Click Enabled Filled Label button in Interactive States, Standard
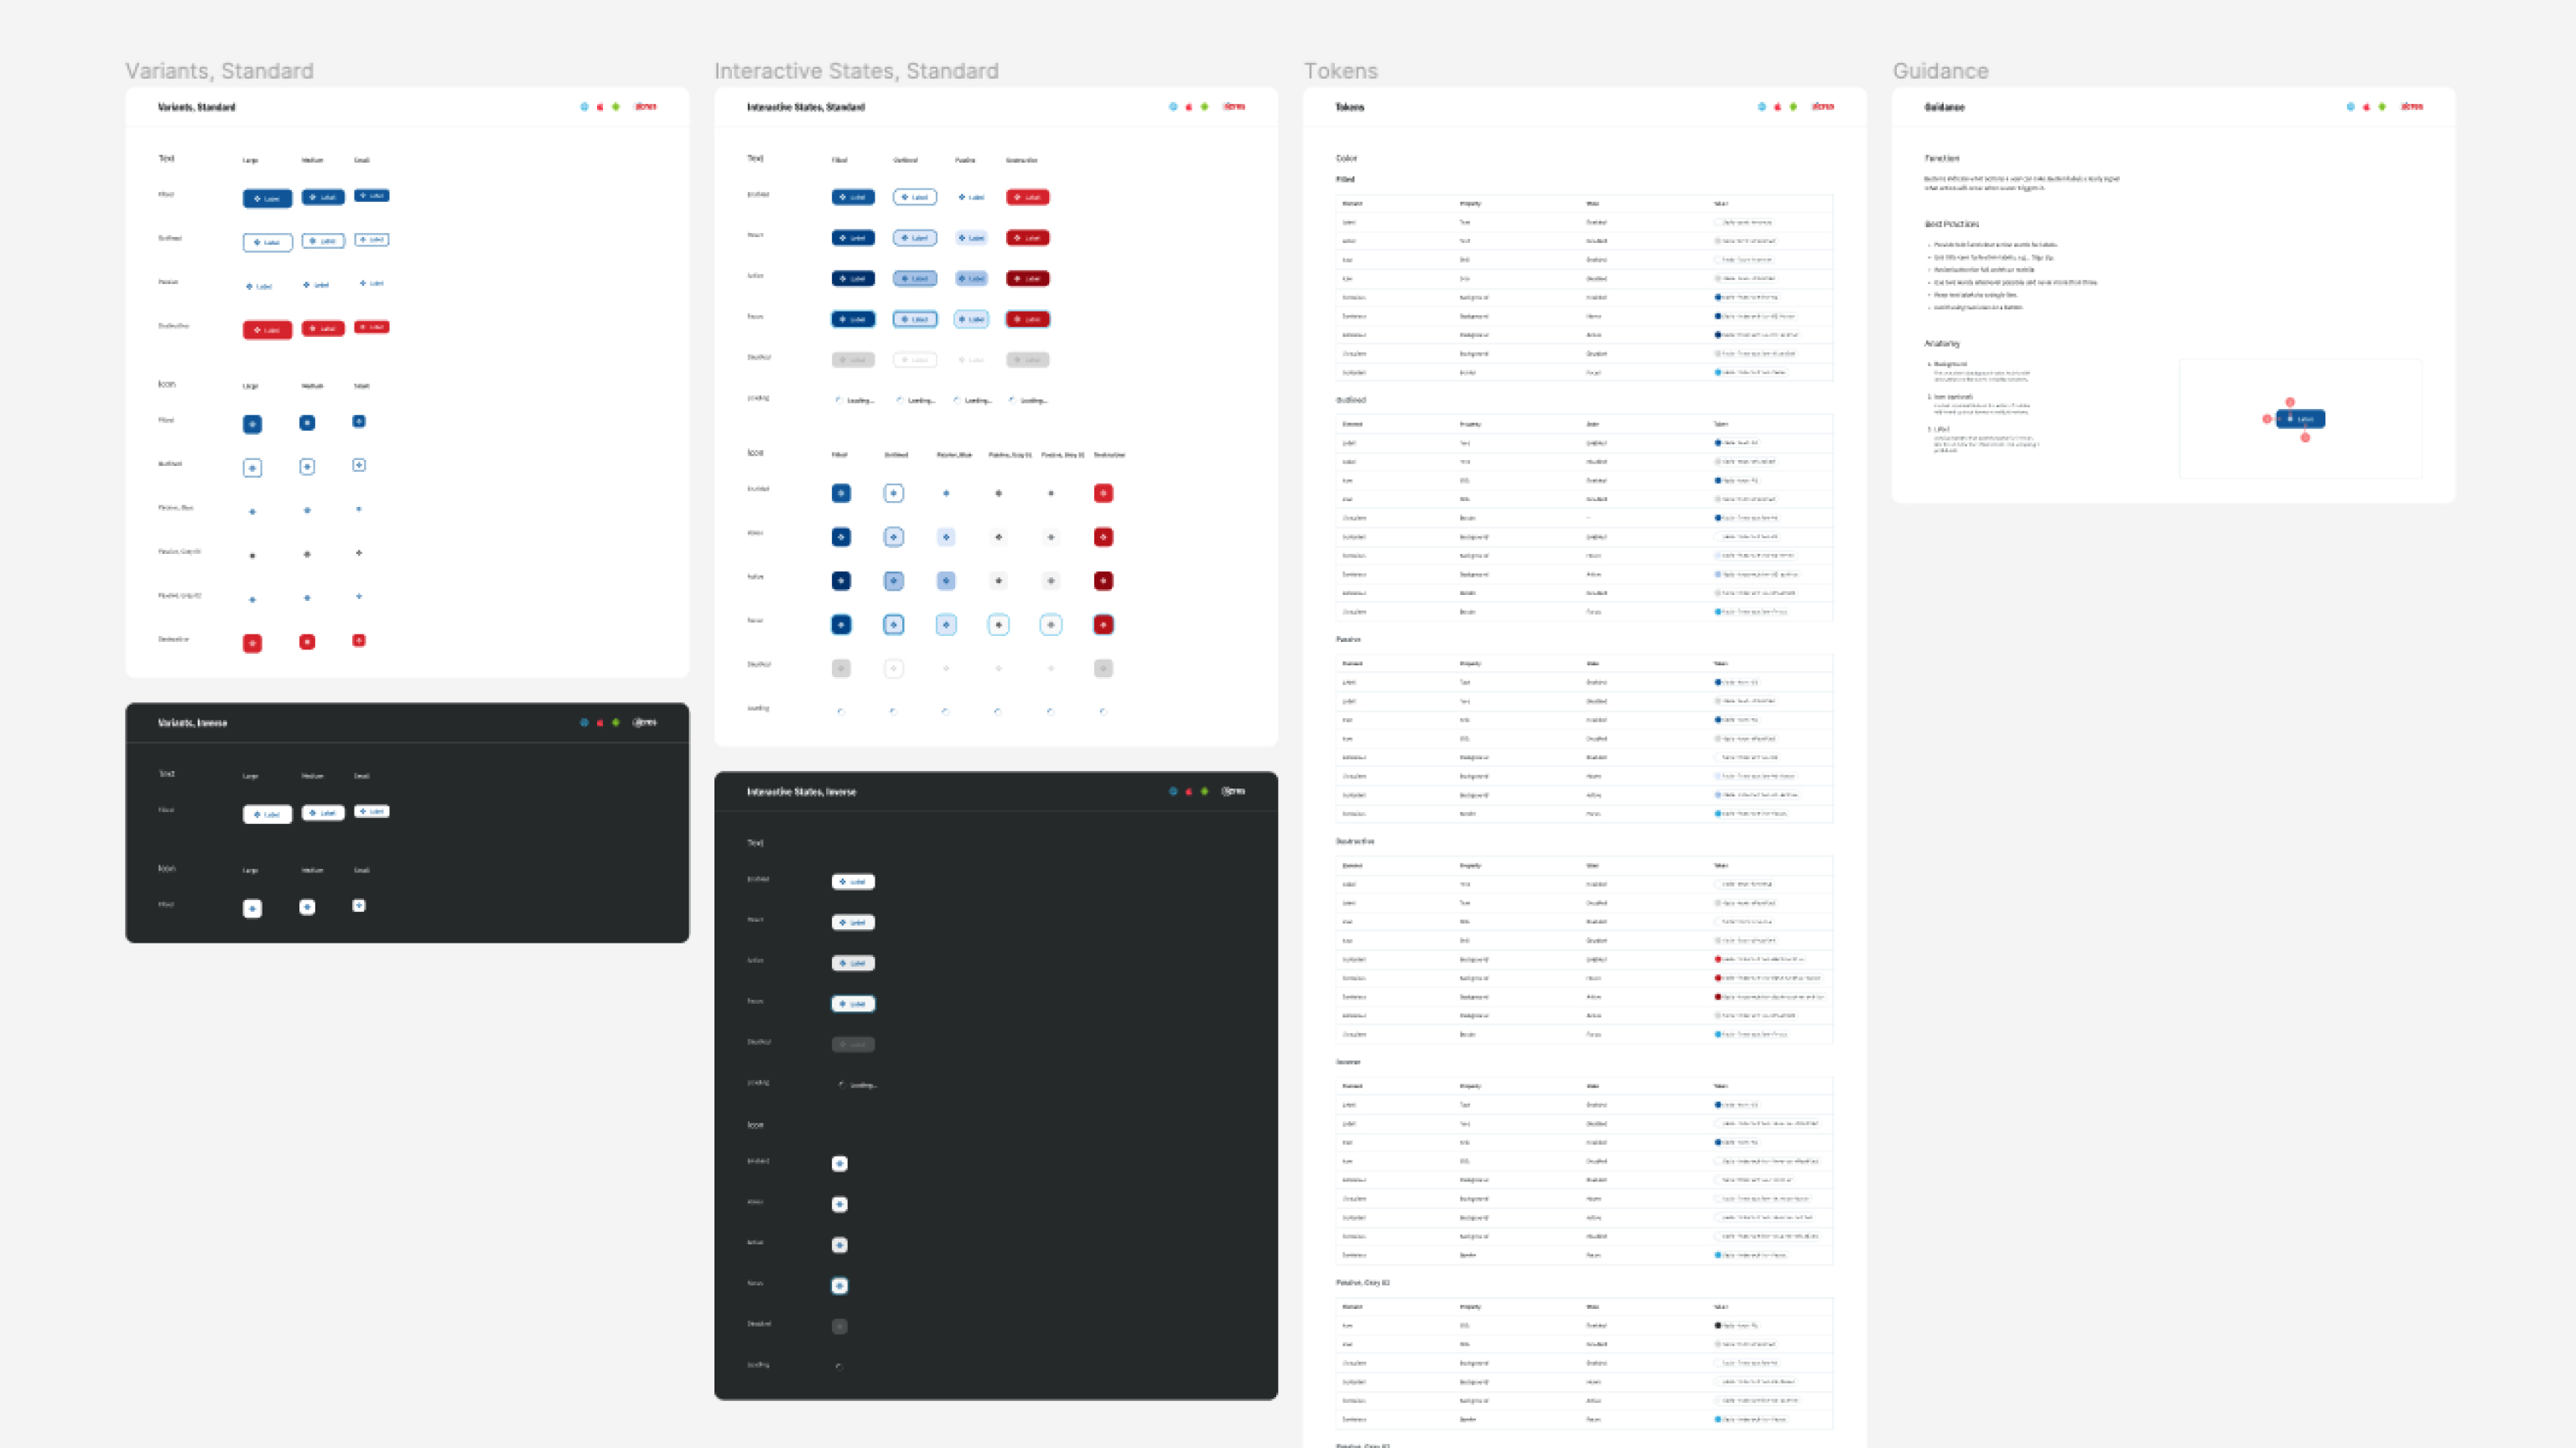 (853, 198)
